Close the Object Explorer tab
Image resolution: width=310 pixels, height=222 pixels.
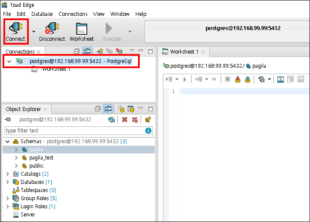(x=45, y=109)
